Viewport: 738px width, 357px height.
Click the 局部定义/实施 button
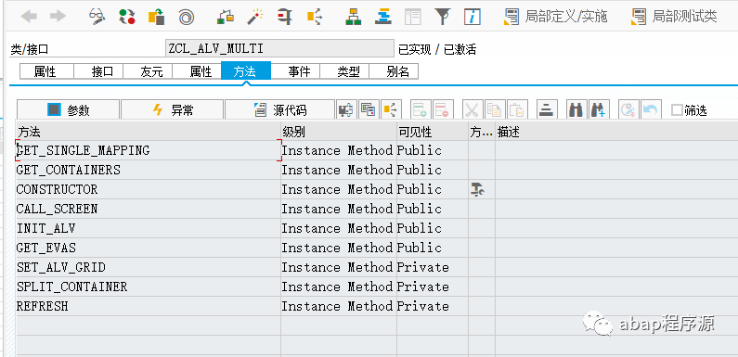pos(556,17)
